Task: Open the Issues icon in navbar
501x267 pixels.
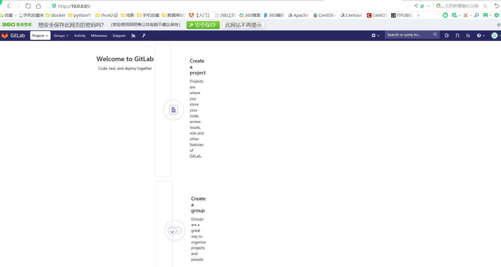Action: 447,35
